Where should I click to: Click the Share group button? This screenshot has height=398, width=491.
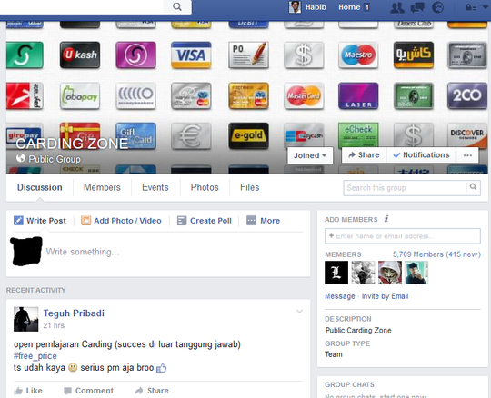(x=364, y=154)
